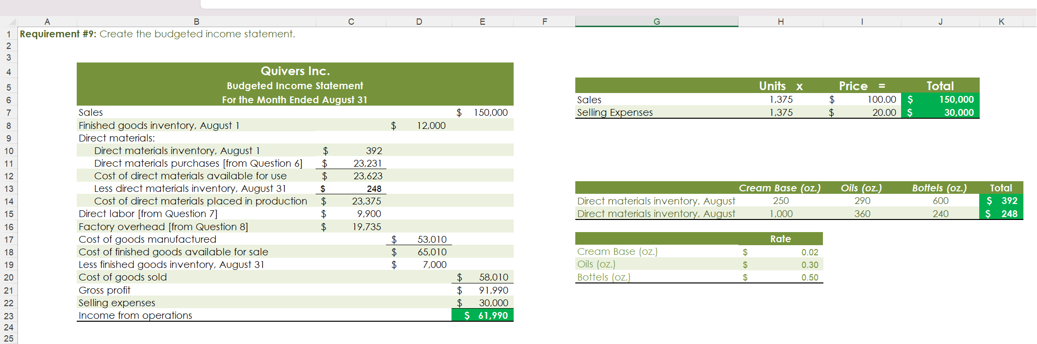The width and height of the screenshot is (1037, 344).
Task: Select column E header
Action: (x=482, y=21)
